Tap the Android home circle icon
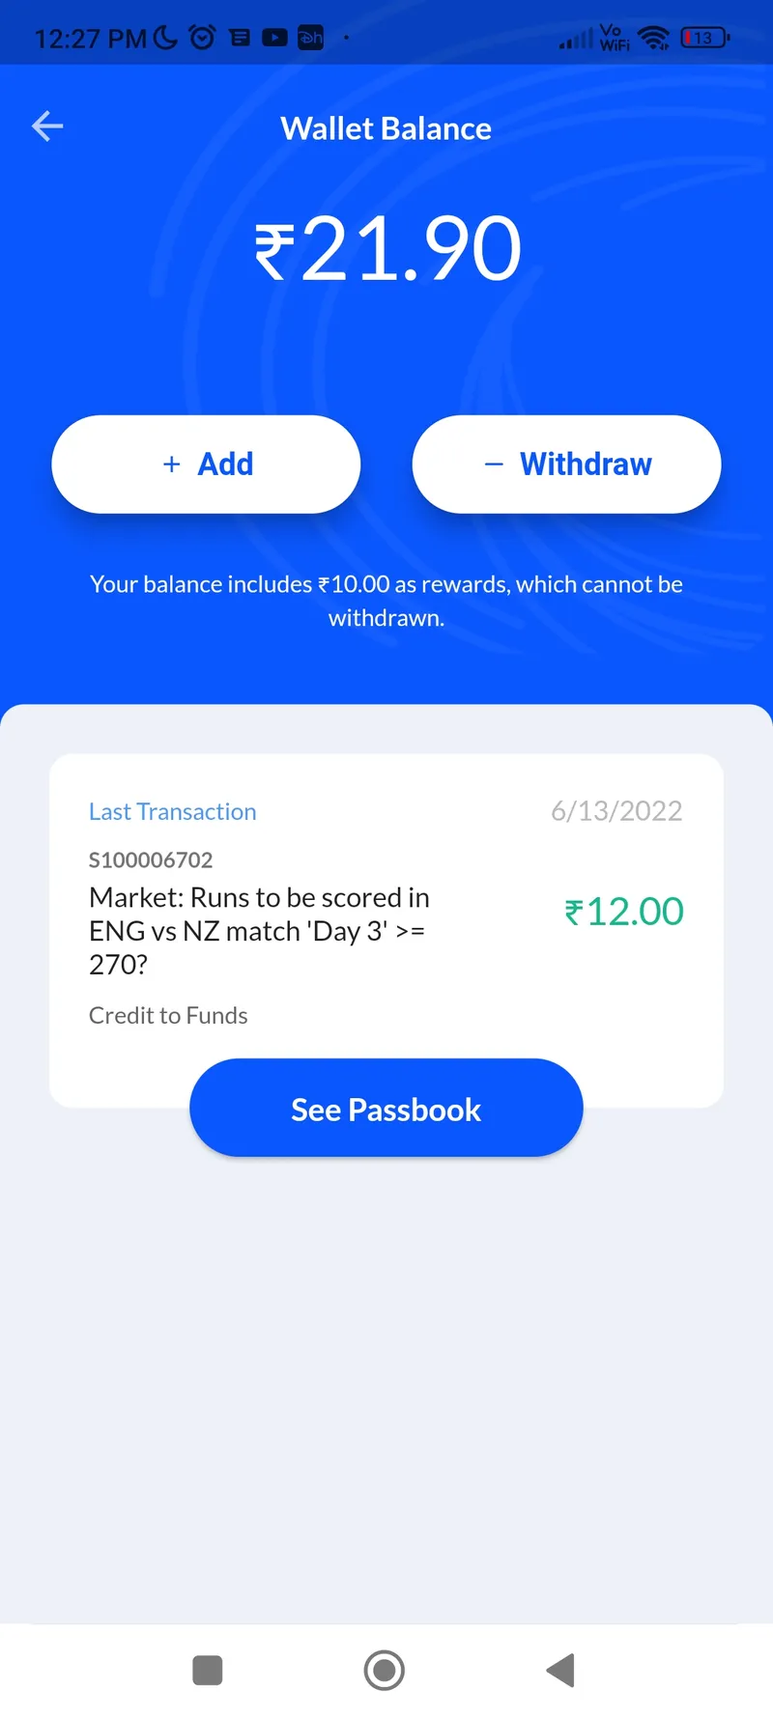 (x=385, y=1670)
